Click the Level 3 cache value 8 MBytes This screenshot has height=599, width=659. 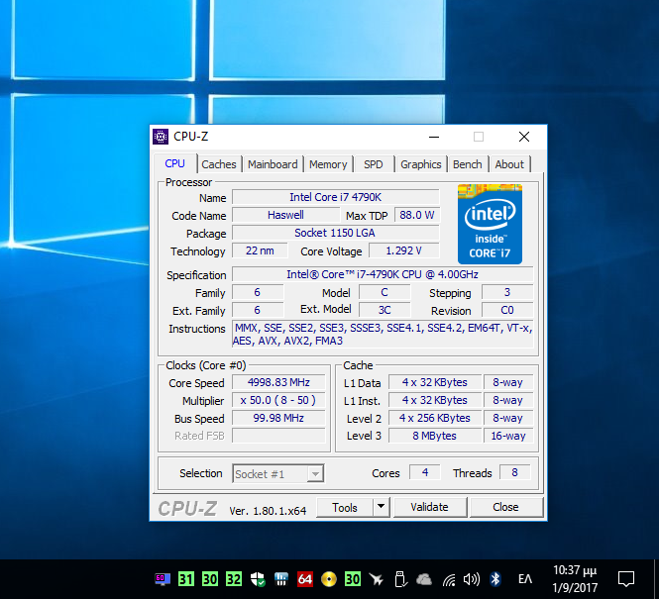[x=435, y=436]
